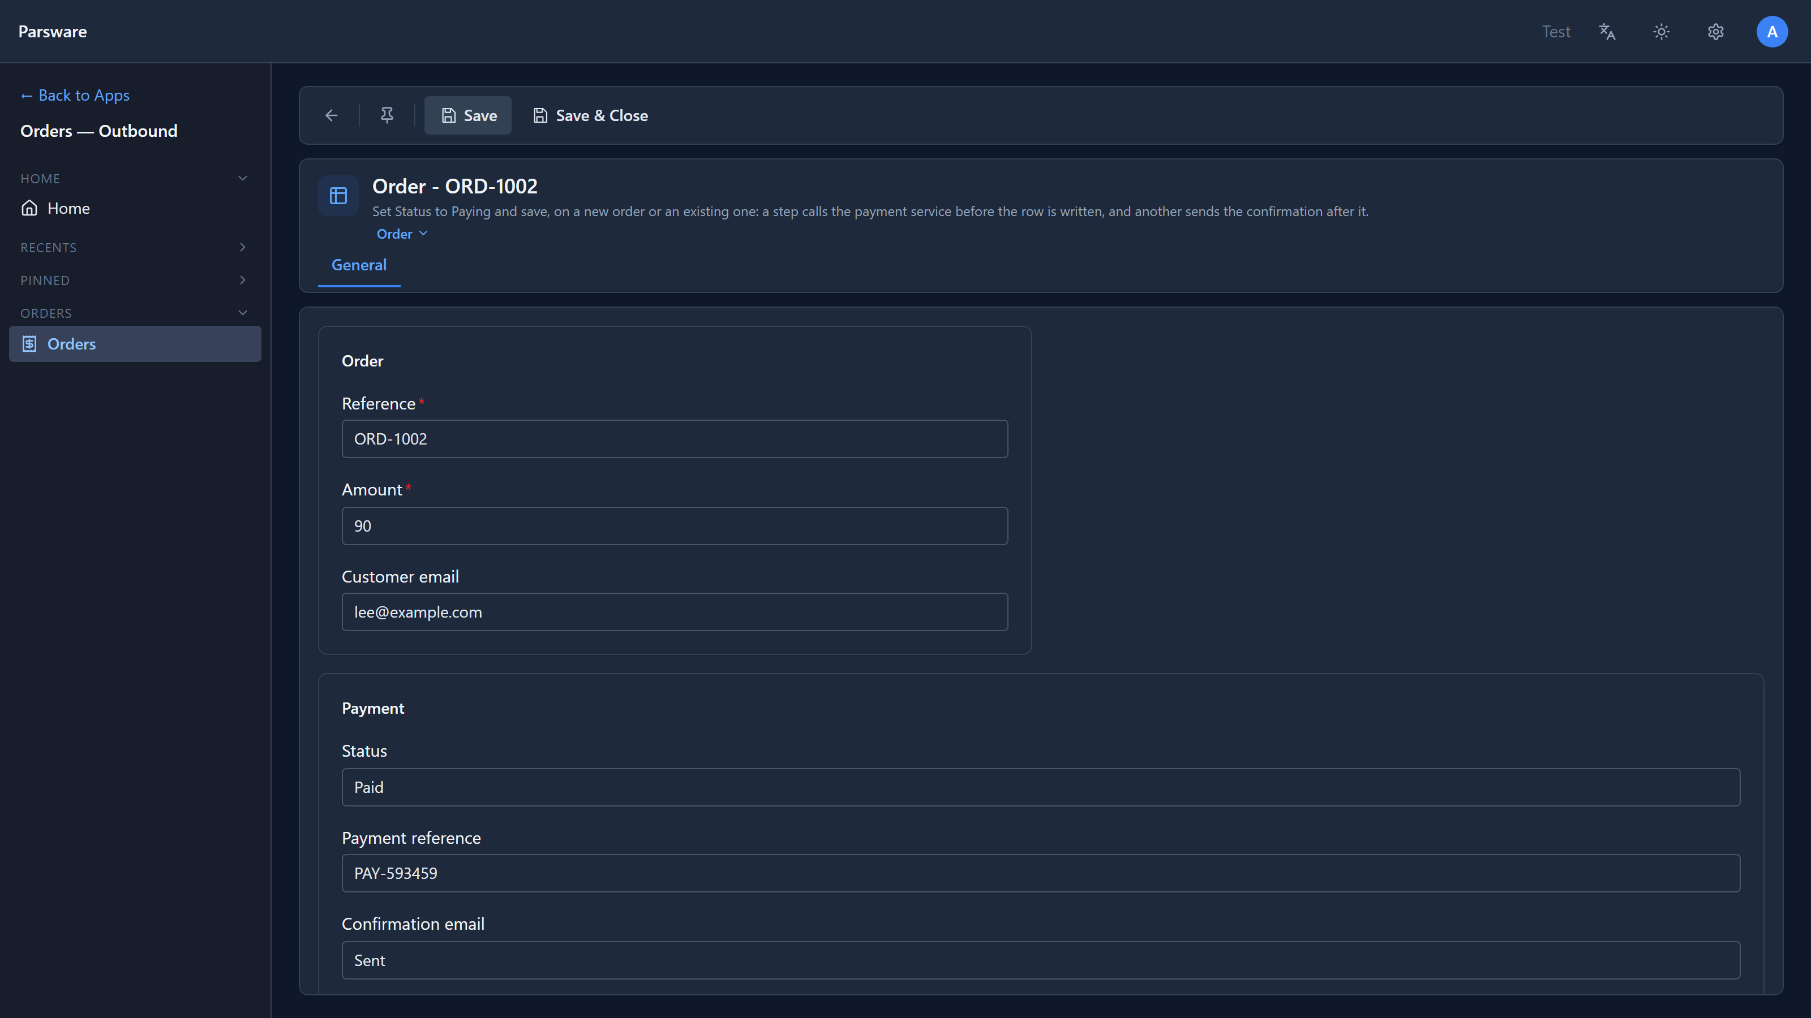The height and width of the screenshot is (1018, 1811).
Task: Save the order with Save button
Action: click(x=468, y=115)
